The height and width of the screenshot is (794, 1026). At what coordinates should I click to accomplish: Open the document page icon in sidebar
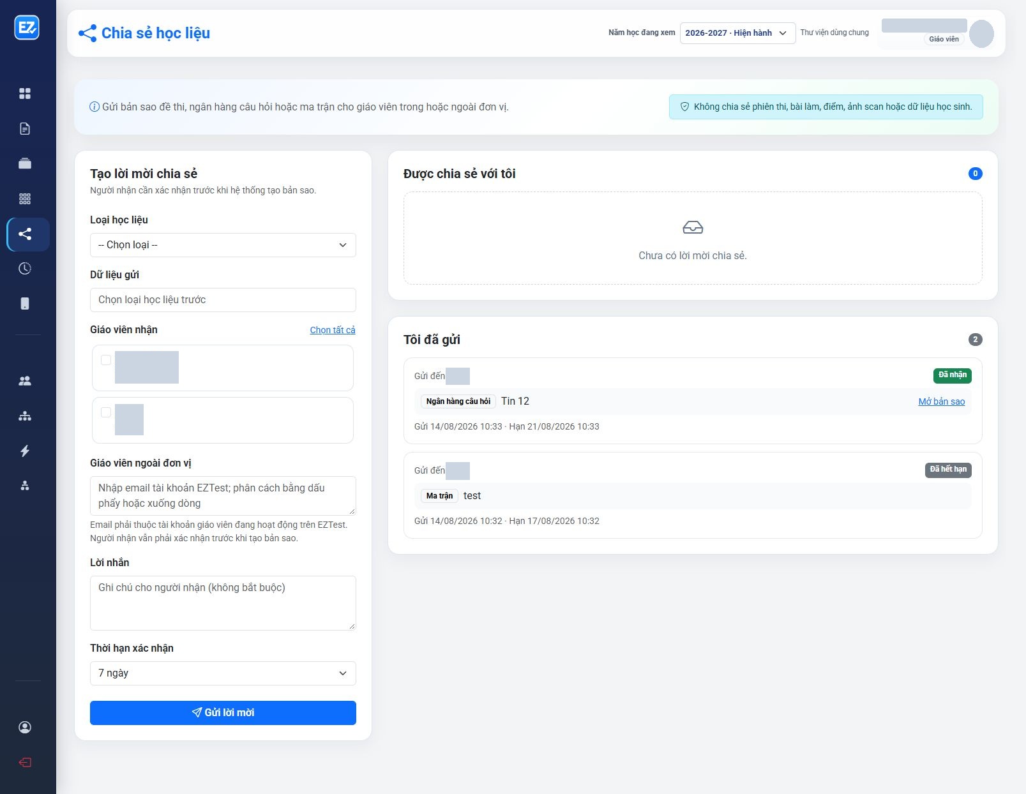coord(25,129)
